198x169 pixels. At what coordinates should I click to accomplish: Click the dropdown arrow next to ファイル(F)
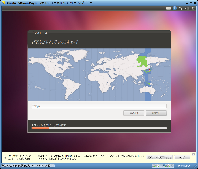coord(55,3)
